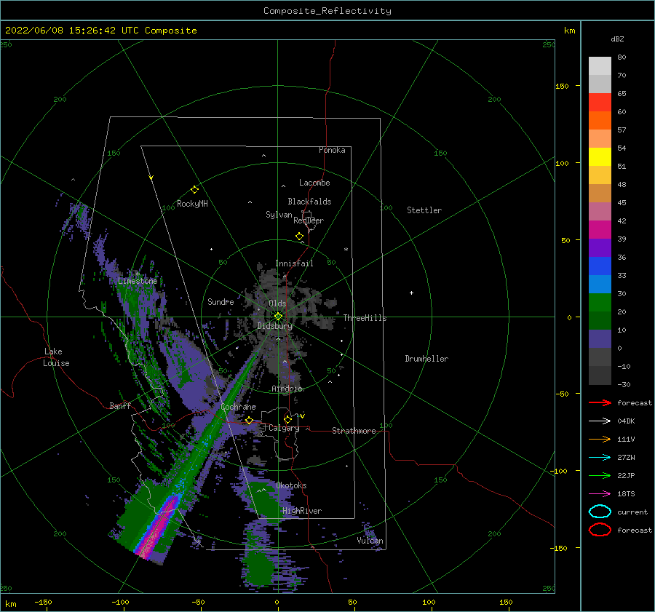This screenshot has width=655, height=612.
Task: Click the Blackfalds label
Action: (309, 202)
